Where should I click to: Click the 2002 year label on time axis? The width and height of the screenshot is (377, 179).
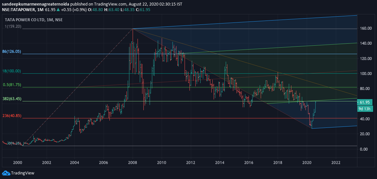pyautogui.click(x=46, y=163)
